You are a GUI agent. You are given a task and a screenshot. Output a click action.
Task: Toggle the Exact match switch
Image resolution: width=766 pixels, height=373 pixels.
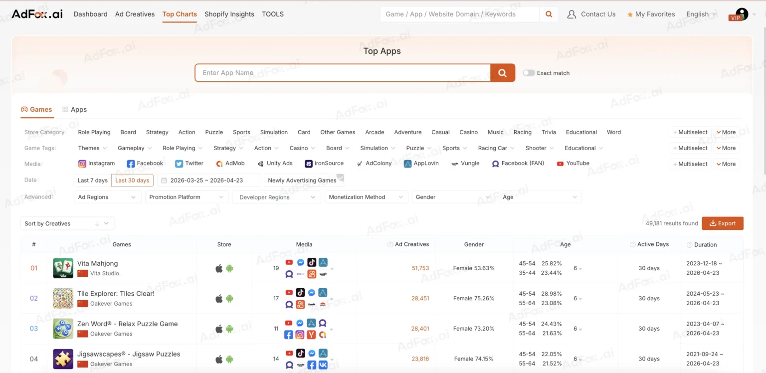(x=529, y=73)
